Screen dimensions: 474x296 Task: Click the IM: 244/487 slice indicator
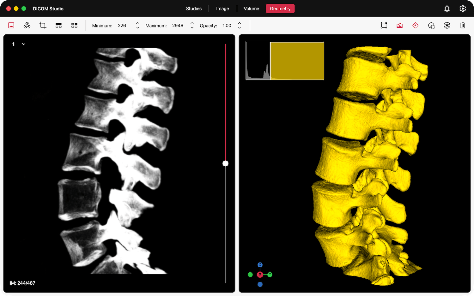tap(22, 283)
